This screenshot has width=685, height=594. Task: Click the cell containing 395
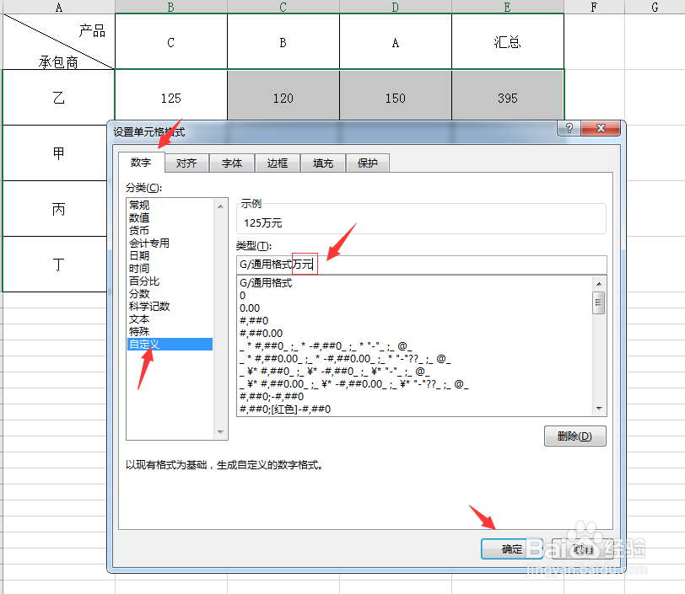pos(507,96)
